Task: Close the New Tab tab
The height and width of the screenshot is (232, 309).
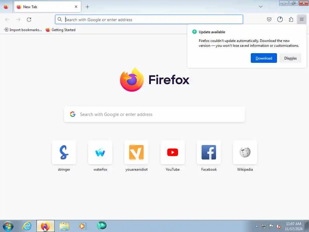Action: [76, 7]
